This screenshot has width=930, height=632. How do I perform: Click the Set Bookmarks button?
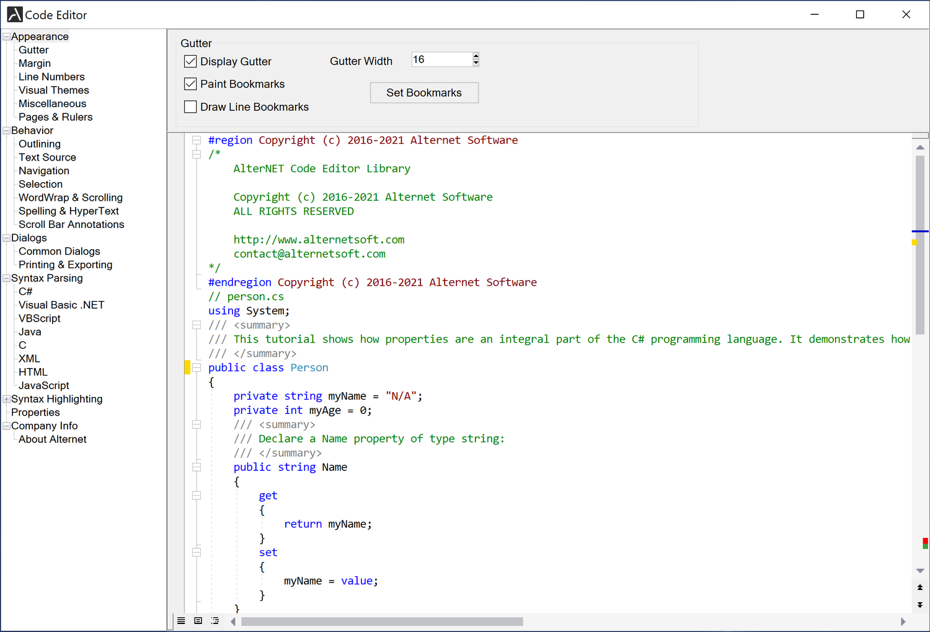click(x=424, y=92)
